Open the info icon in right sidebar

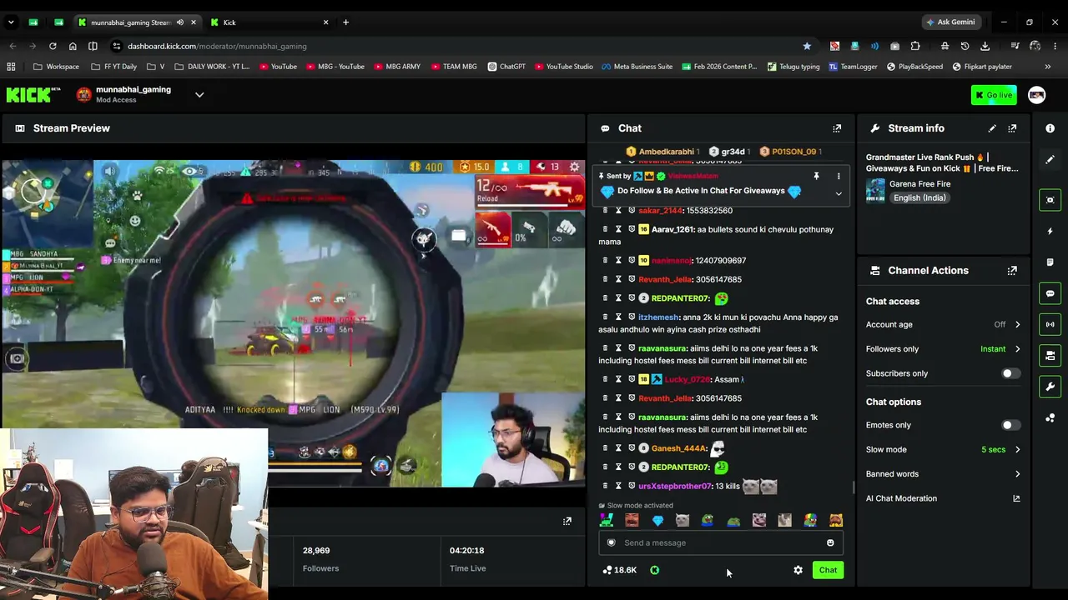[1050, 128]
